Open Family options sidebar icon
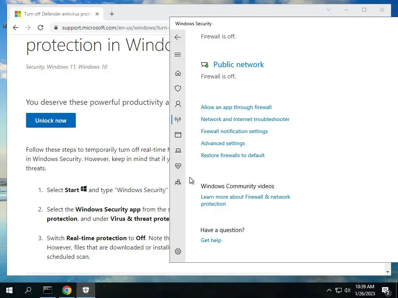Screen dimensions: 398x298 pyautogui.click(x=178, y=182)
